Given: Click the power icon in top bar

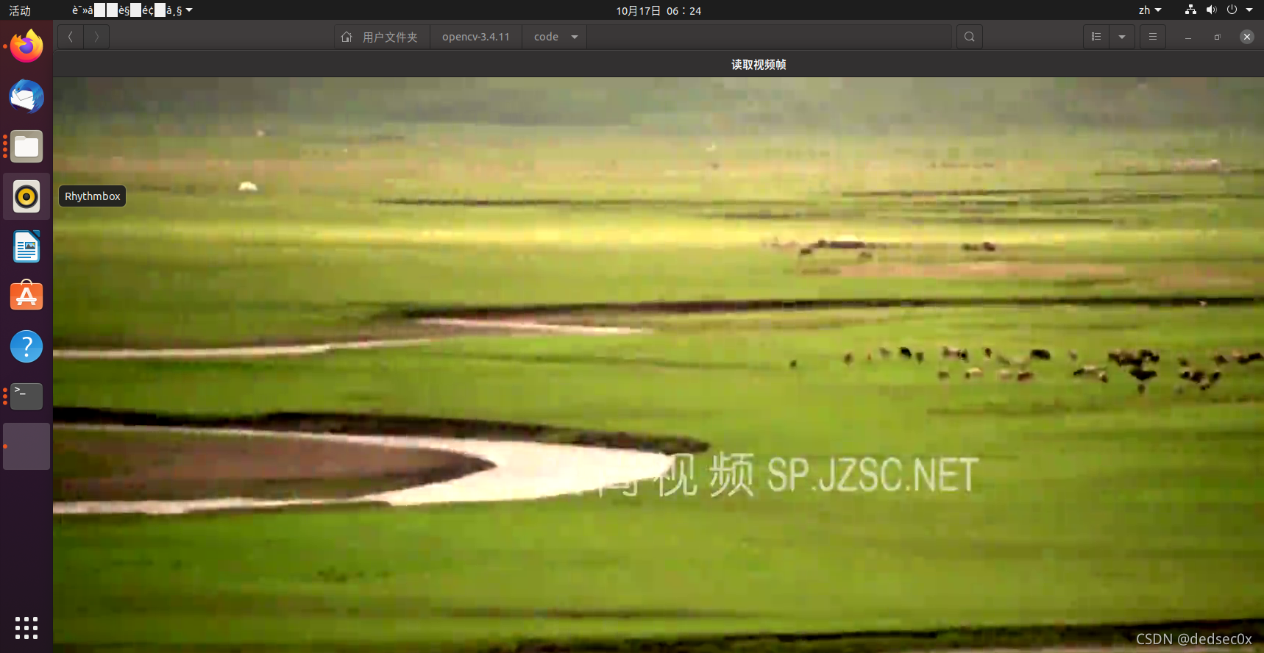Looking at the screenshot, I should (x=1232, y=10).
